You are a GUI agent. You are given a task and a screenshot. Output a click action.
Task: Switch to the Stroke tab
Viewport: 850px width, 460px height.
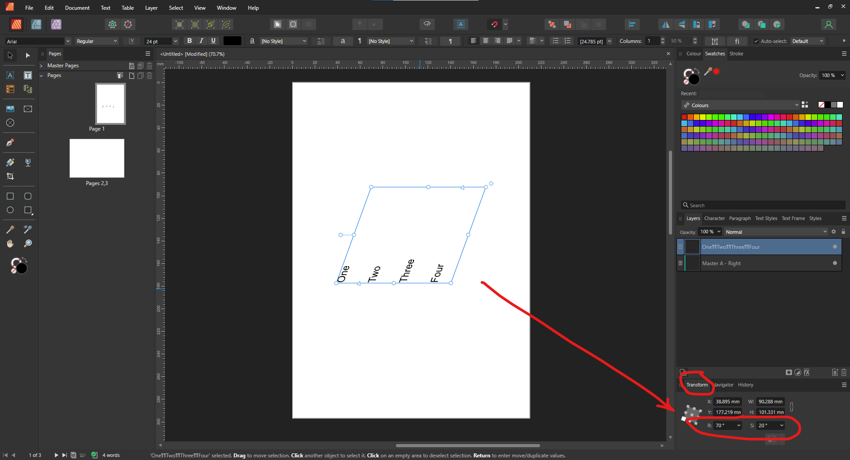pos(736,54)
